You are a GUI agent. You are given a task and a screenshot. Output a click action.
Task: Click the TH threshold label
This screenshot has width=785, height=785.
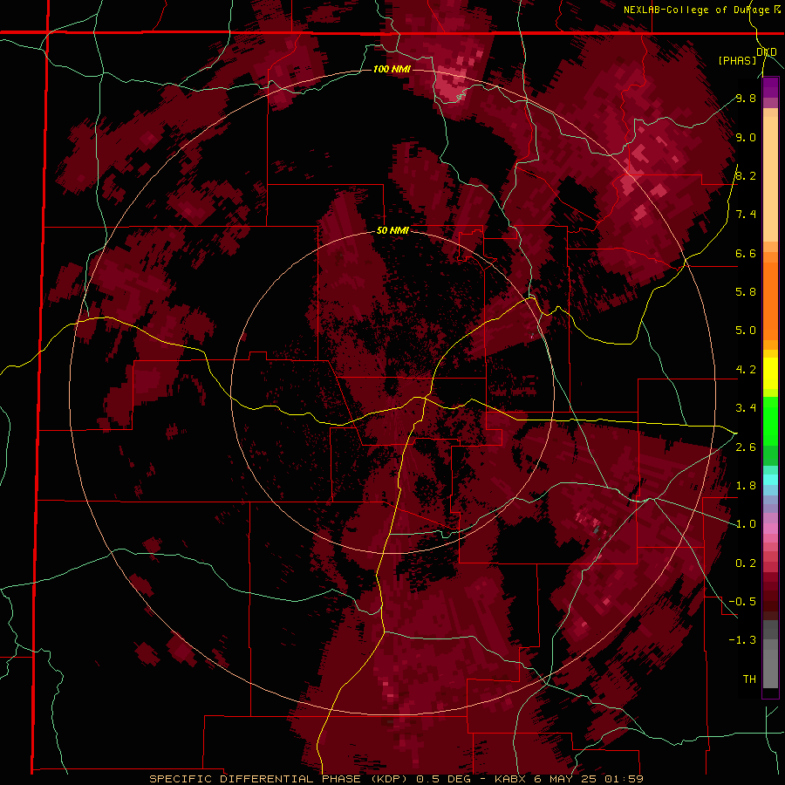pyautogui.click(x=749, y=679)
